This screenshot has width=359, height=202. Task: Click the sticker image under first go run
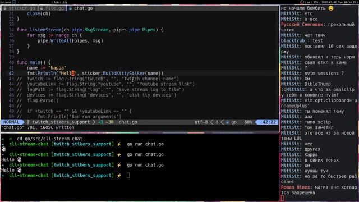click(x=4, y=149)
